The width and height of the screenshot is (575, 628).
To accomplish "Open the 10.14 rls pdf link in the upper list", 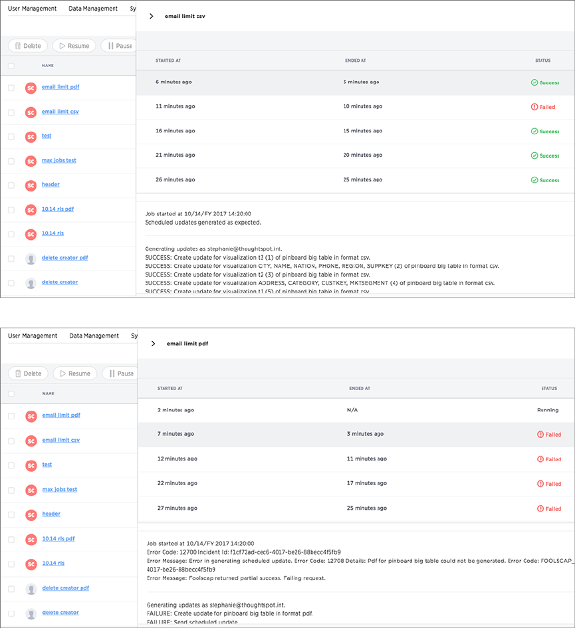I will [58, 209].
